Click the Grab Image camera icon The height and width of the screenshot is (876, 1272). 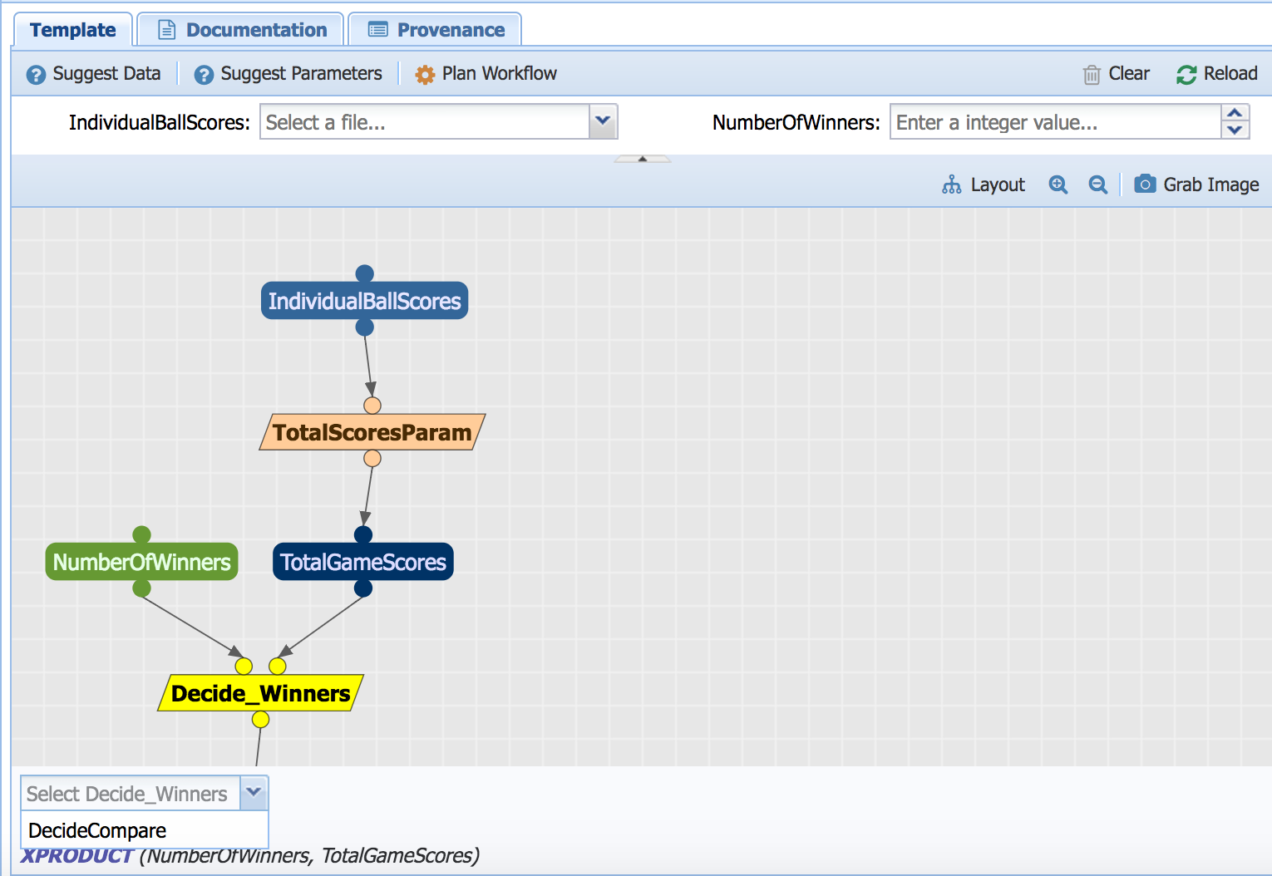point(1145,184)
